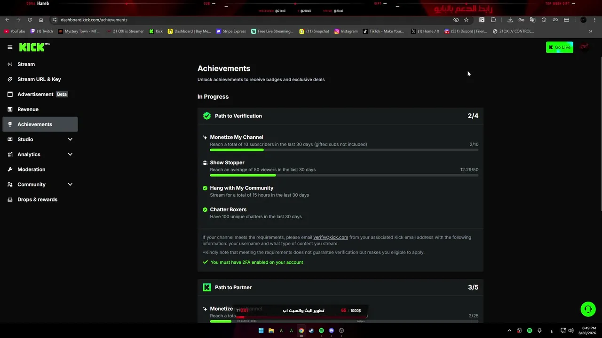This screenshot has height=338, width=602.
Task: Click the taskbar clock and date
Action: 588,330
